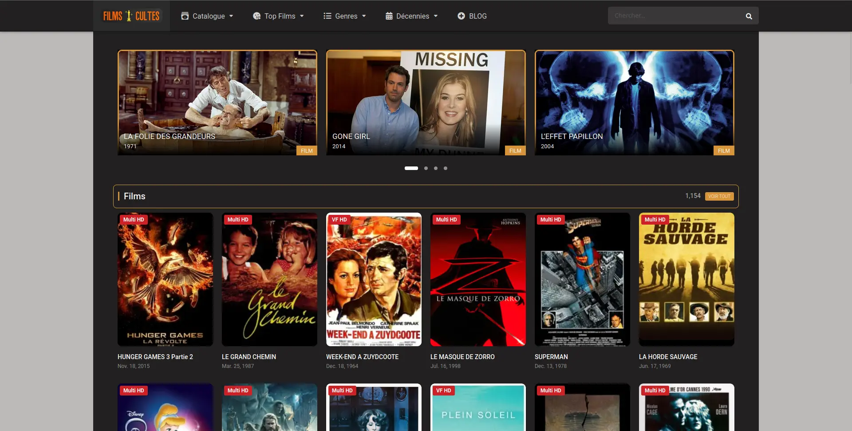
Task: Open Week-End à Zuydcoote poster
Action: (374, 280)
